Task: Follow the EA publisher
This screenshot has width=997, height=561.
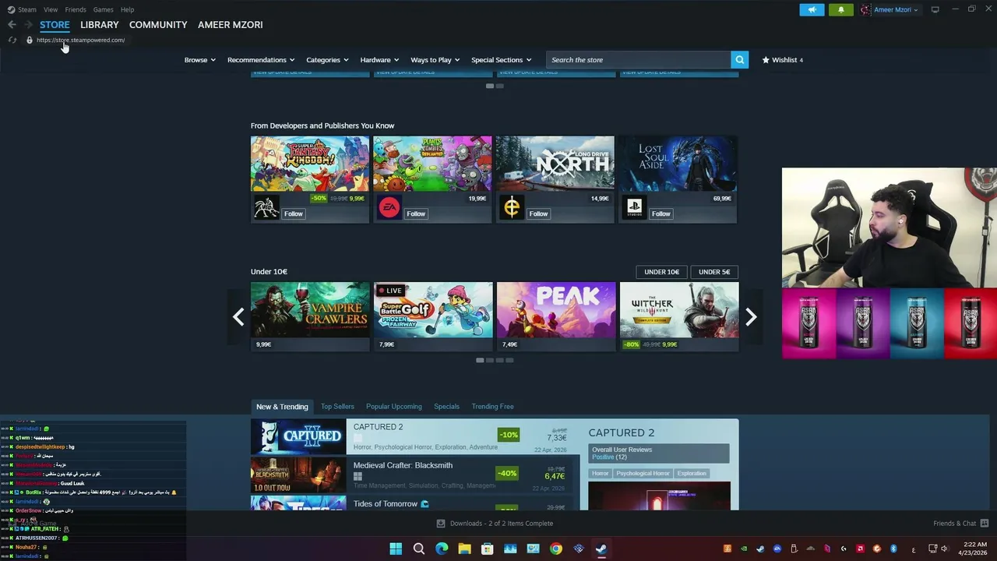Action: tap(416, 213)
